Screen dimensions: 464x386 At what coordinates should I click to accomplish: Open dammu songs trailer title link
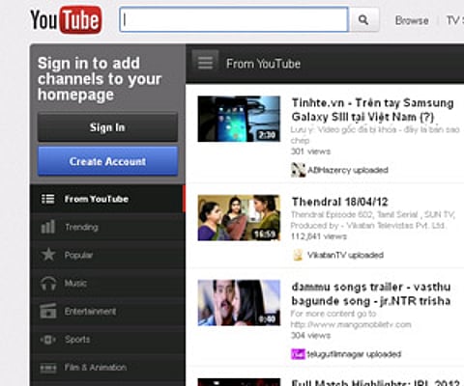(x=371, y=293)
